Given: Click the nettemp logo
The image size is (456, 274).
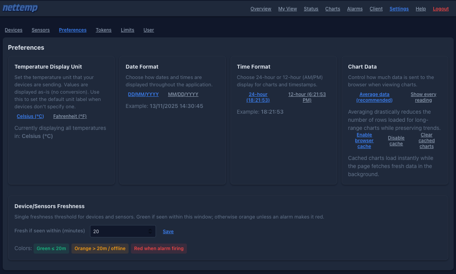Looking at the screenshot, I should click(20, 8).
